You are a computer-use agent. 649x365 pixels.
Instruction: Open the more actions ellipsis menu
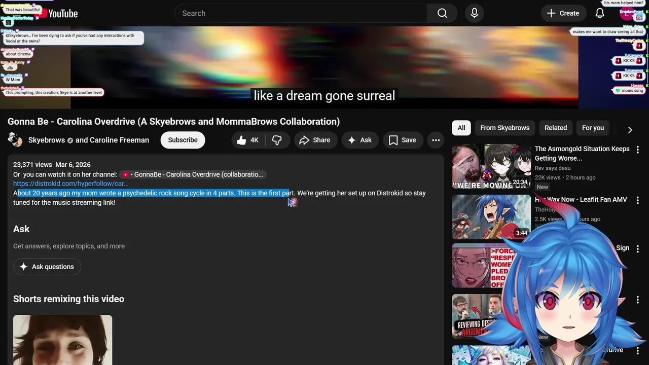(x=436, y=140)
